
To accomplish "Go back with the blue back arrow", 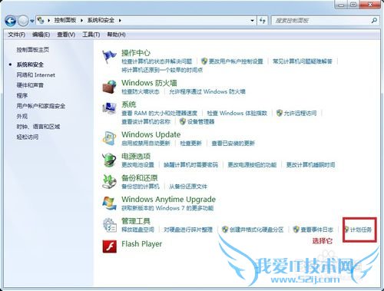I will click(x=11, y=21).
